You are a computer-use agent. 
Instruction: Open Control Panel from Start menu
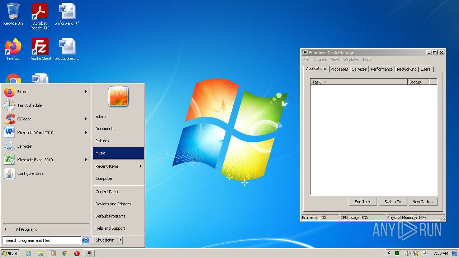pyautogui.click(x=118, y=192)
